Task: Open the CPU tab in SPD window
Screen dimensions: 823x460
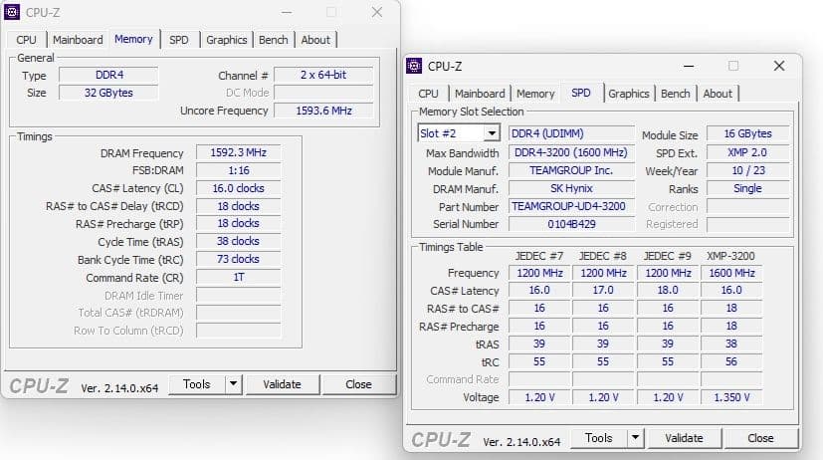Action: [x=428, y=94]
